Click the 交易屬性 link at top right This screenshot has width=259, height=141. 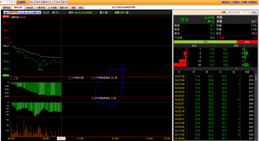pyautogui.click(x=235, y=2)
